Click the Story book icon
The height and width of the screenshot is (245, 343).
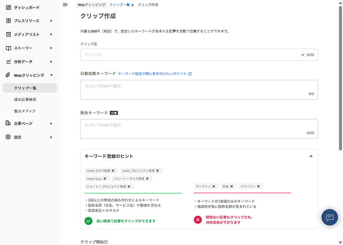8,48
